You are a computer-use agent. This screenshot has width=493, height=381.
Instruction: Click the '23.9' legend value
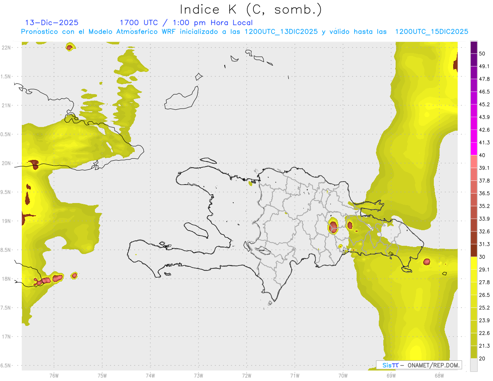point(484,321)
